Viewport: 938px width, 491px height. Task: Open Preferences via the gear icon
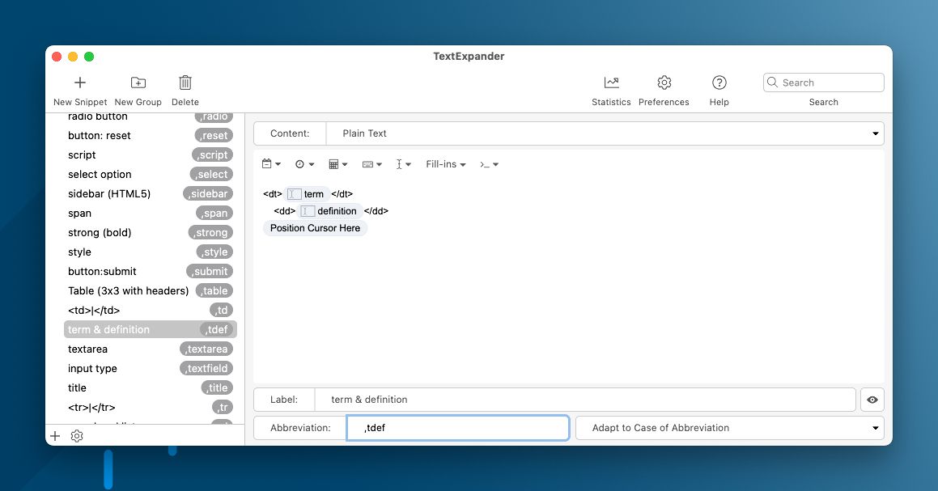[664, 83]
